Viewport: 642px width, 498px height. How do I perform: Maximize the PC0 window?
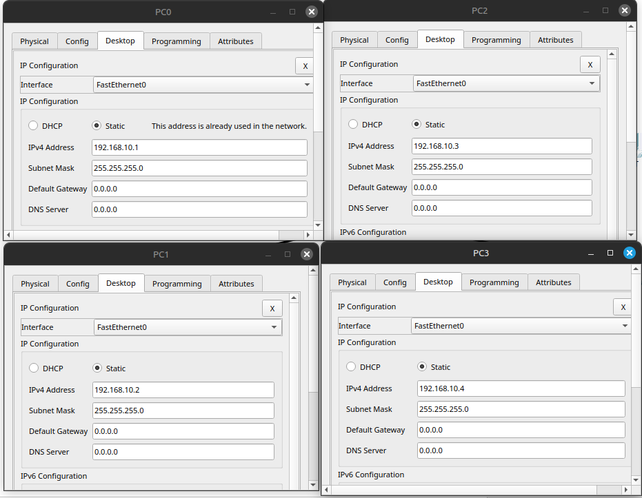click(x=292, y=12)
